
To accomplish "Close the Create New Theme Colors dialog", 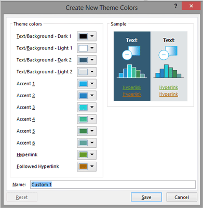I will click(191, 6).
